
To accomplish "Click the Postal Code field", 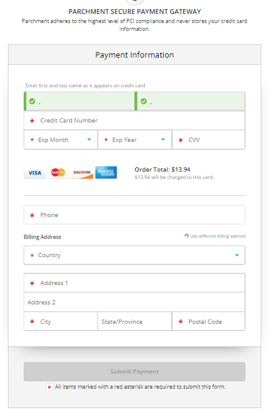I will point(209,321).
